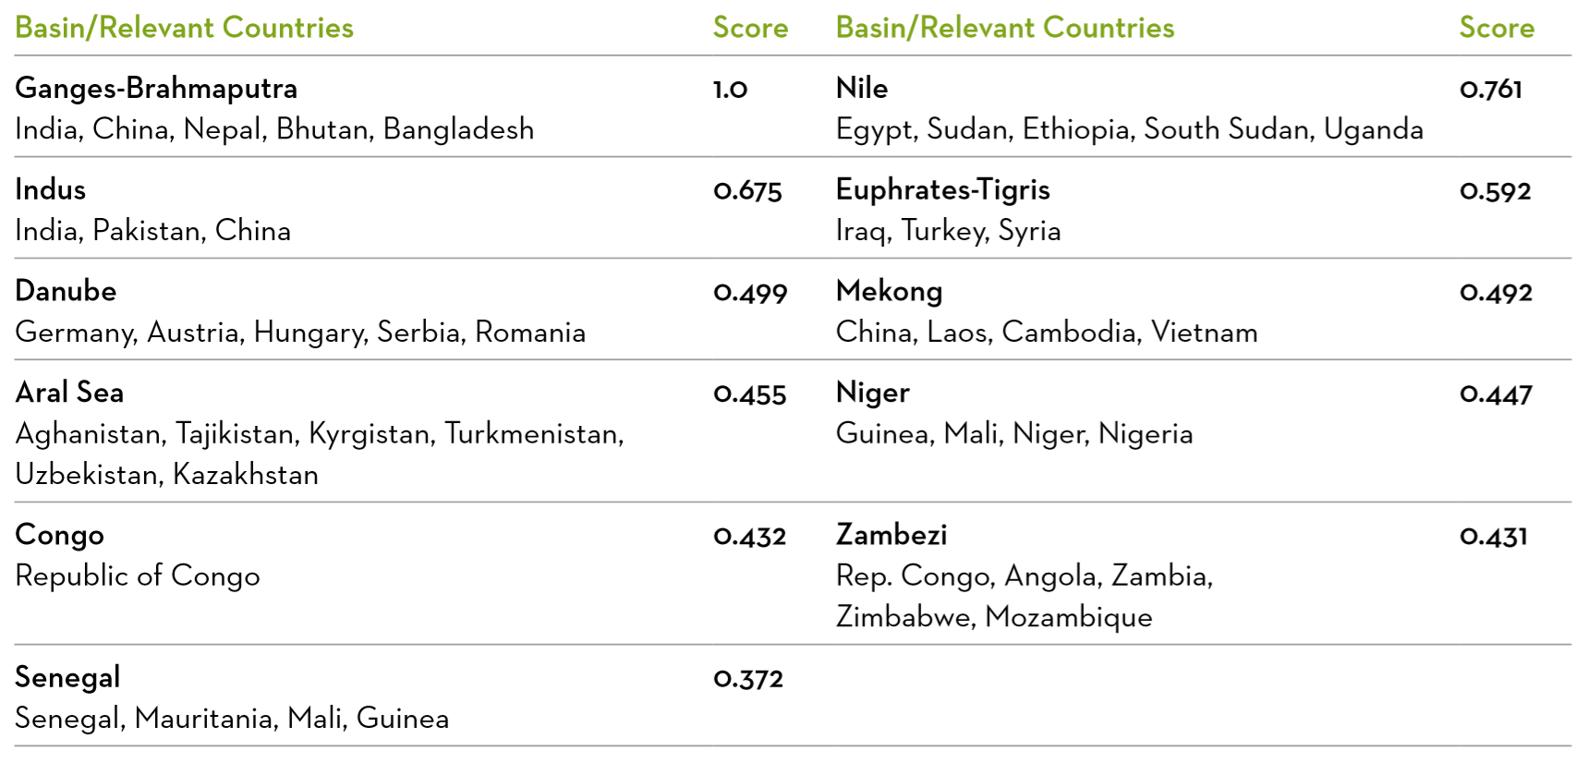This screenshot has height=775, width=1591.
Task: Select the Indus basin heading
Action: click(x=51, y=189)
